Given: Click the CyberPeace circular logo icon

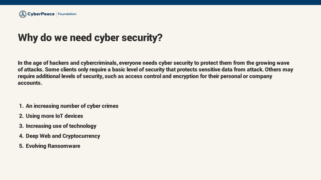Looking at the screenshot, I should tap(23, 14).
